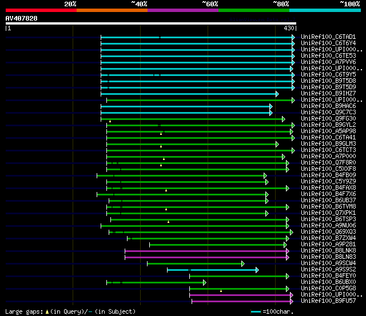This screenshot has height=316, width=366.
Task: Click arrowhead ending the B9FU57 alignment
Action: [x=291, y=302]
